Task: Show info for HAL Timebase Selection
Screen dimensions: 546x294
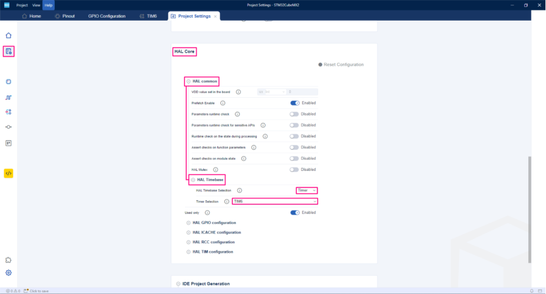Action: click(240, 190)
